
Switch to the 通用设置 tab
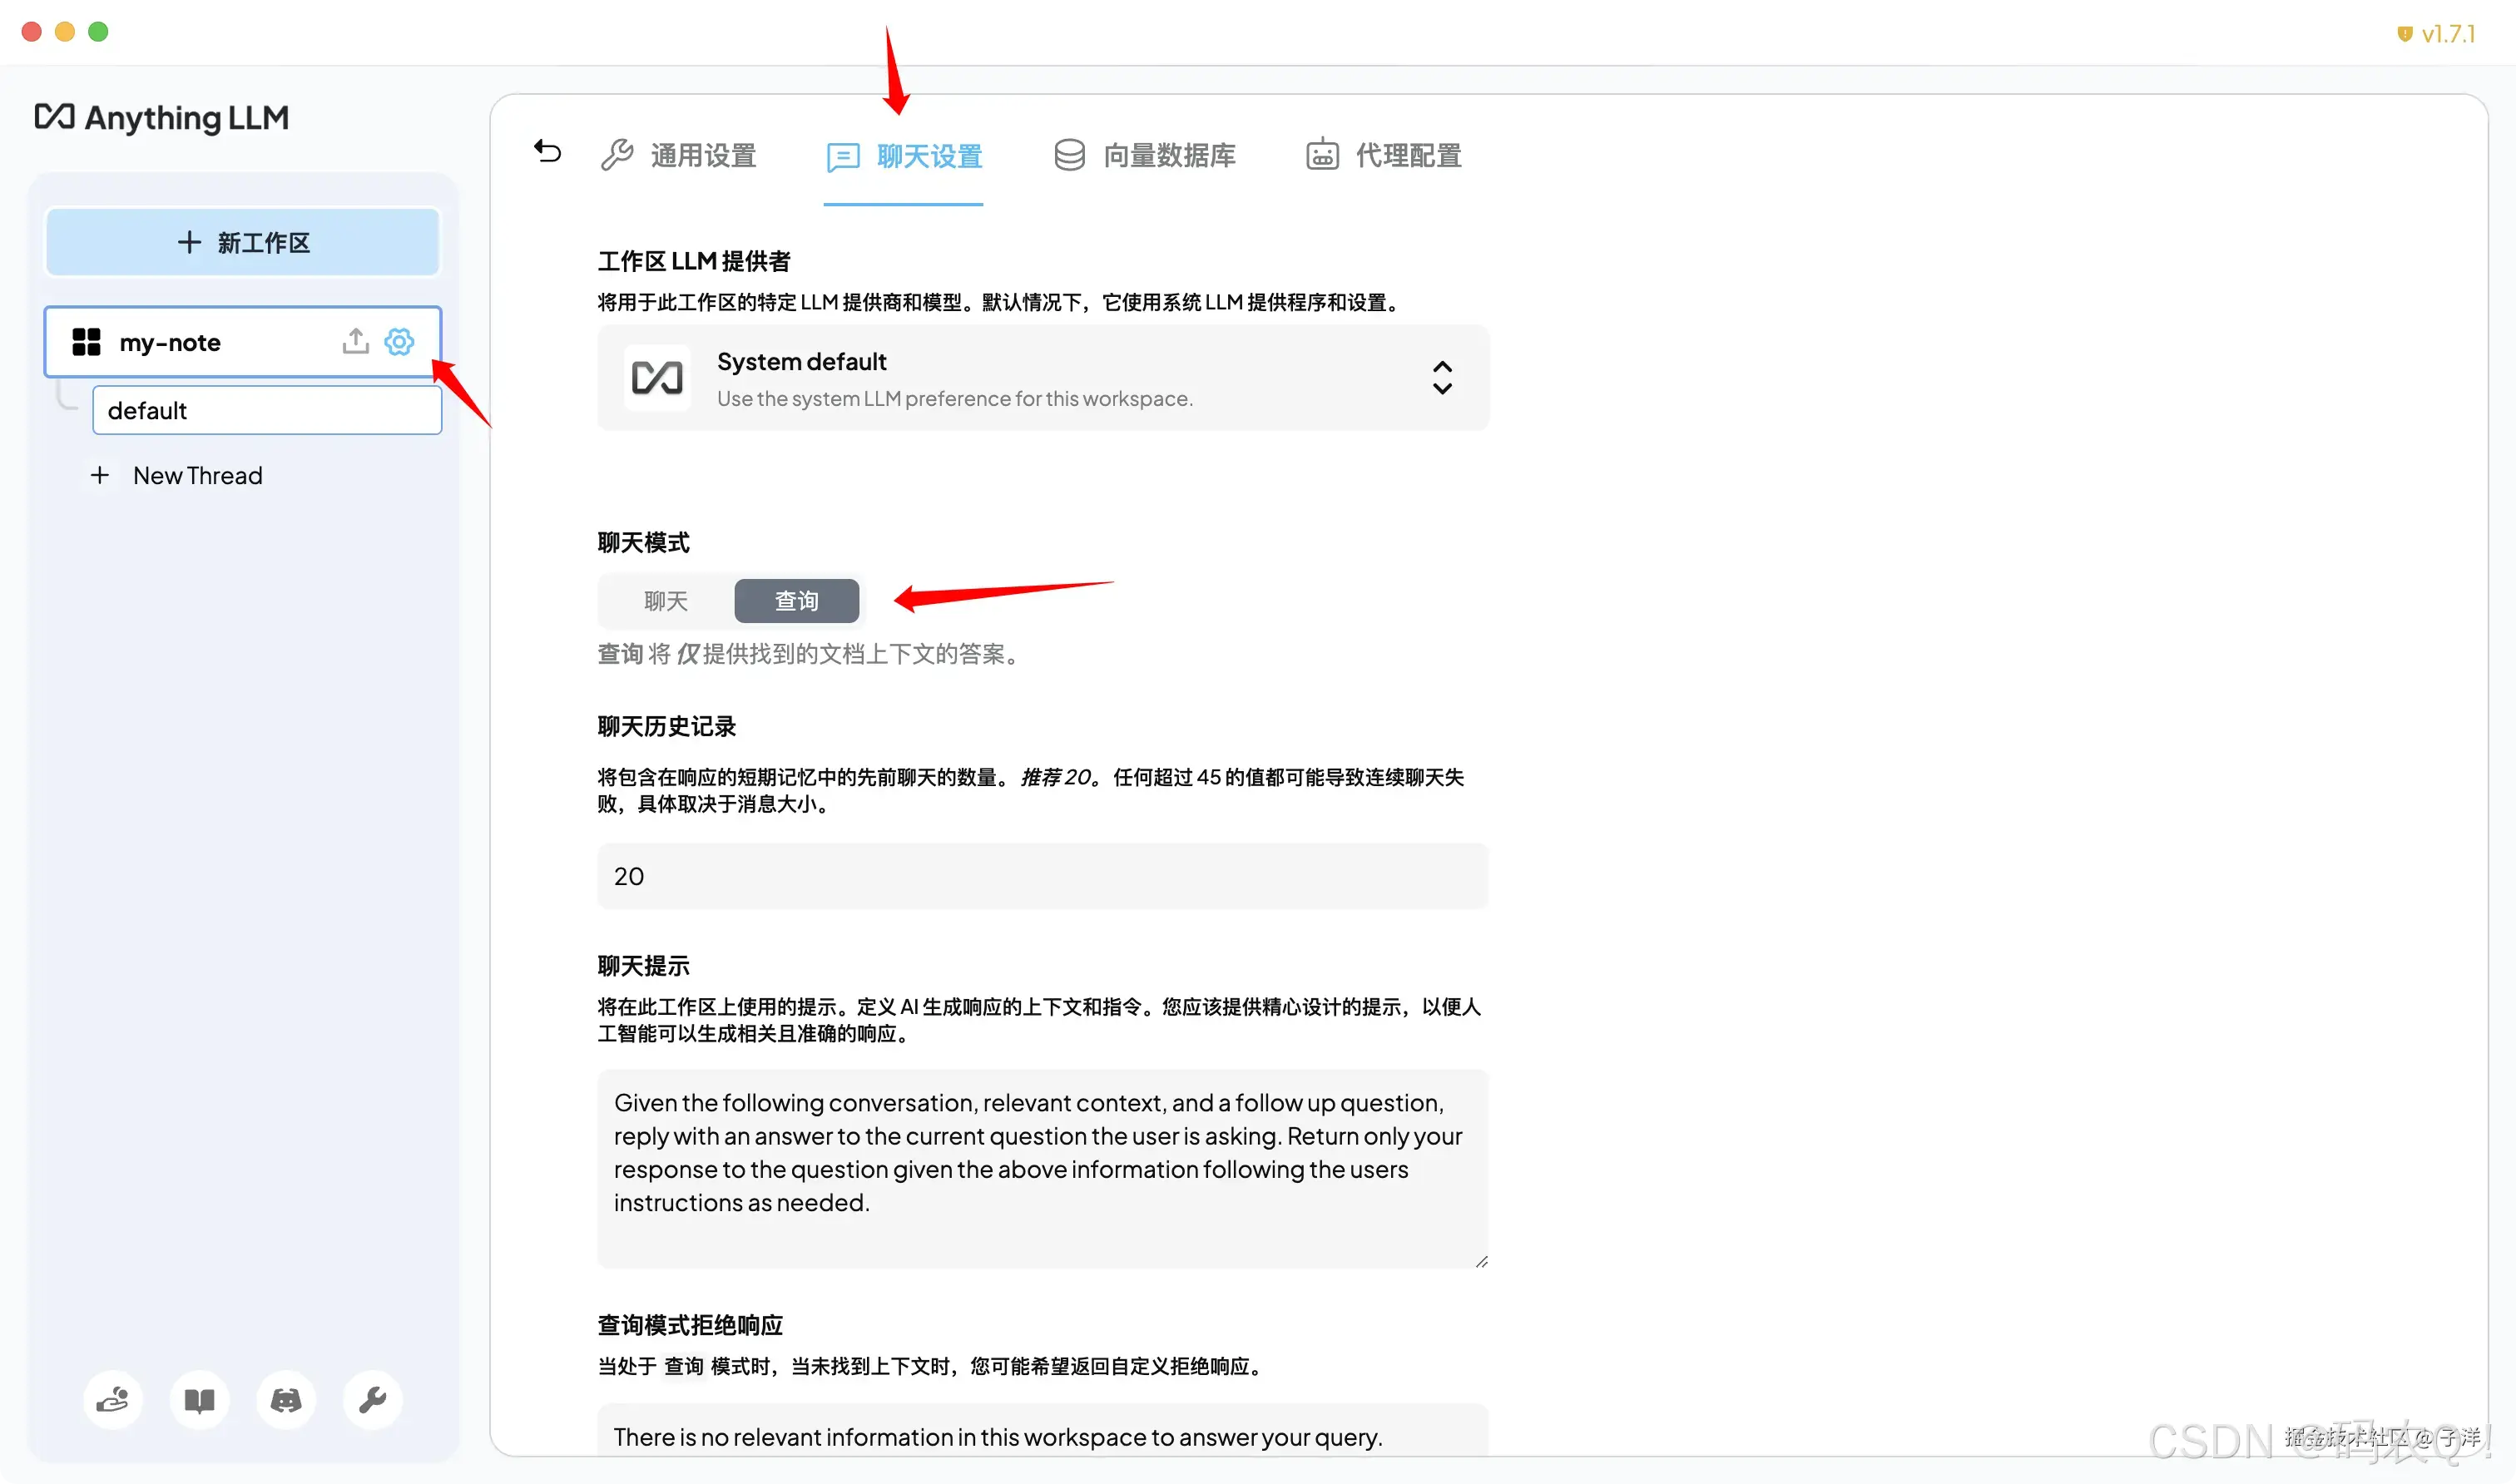[x=681, y=155]
